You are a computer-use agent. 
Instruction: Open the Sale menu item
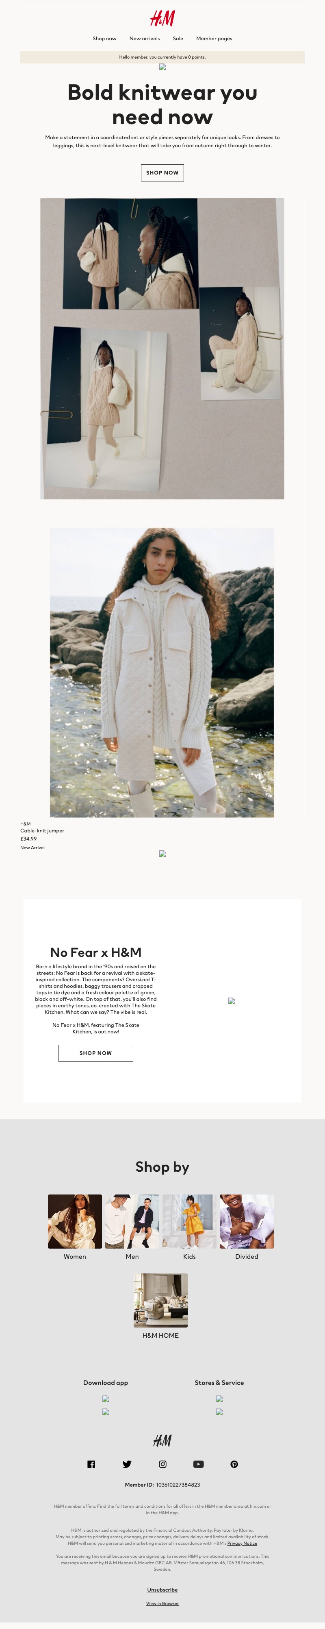(178, 39)
